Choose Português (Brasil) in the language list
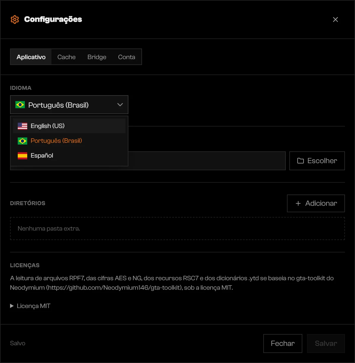 click(69, 141)
